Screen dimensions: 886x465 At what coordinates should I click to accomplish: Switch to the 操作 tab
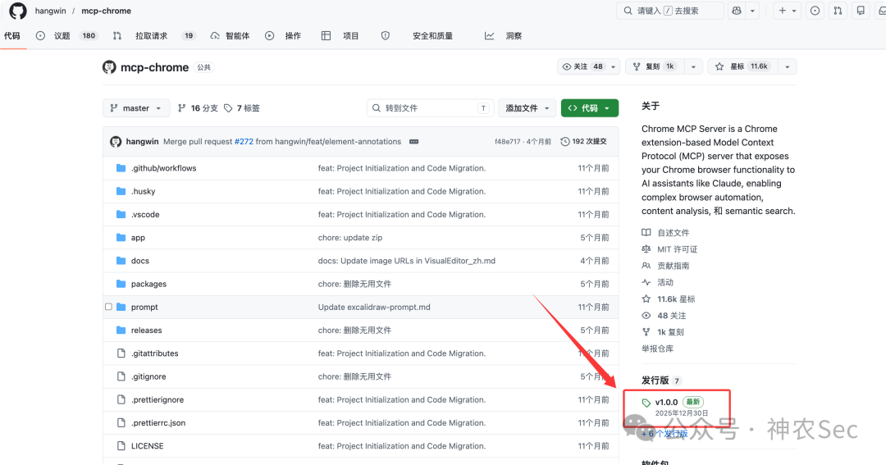(x=283, y=35)
